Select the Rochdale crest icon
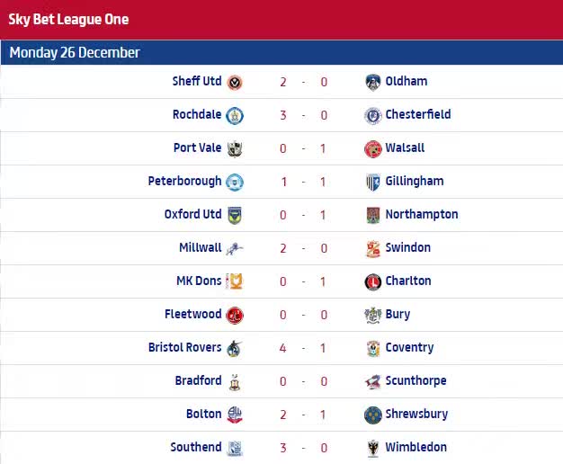 coord(235,116)
